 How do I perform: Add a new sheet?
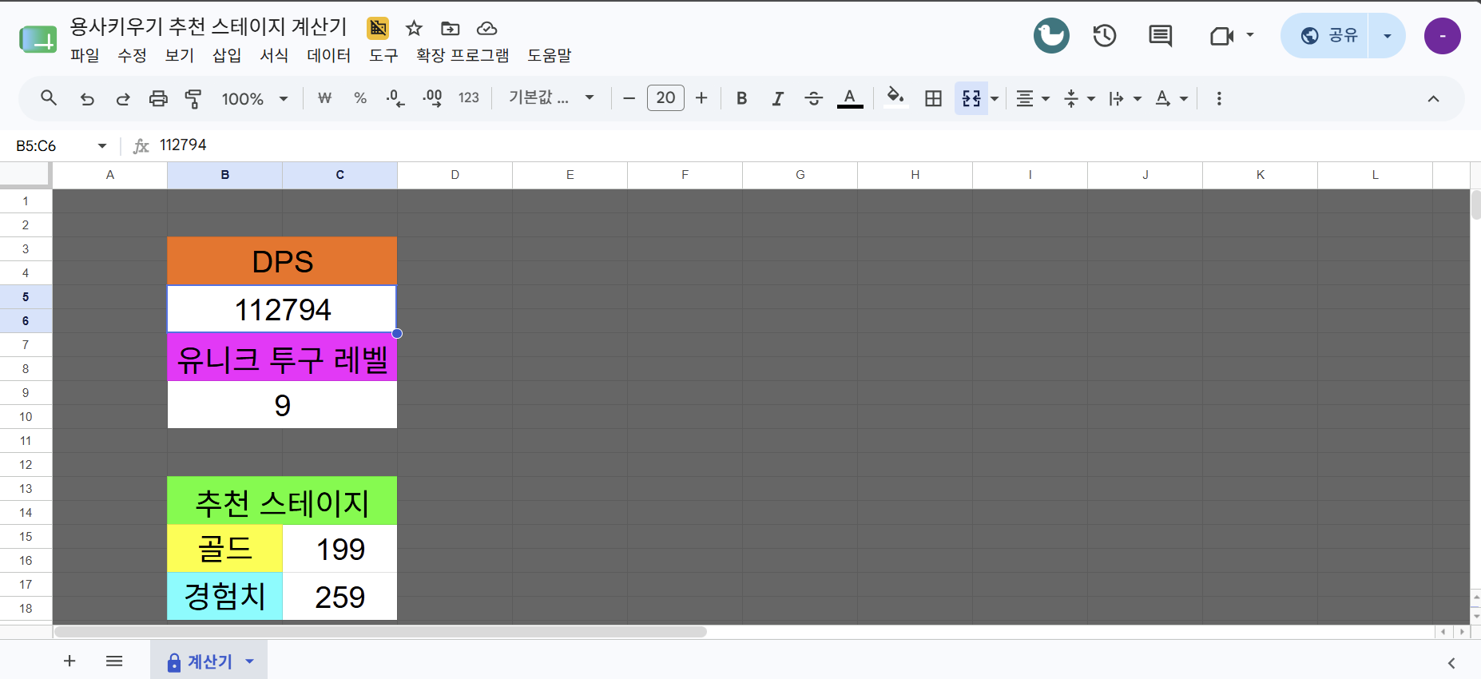(69, 661)
